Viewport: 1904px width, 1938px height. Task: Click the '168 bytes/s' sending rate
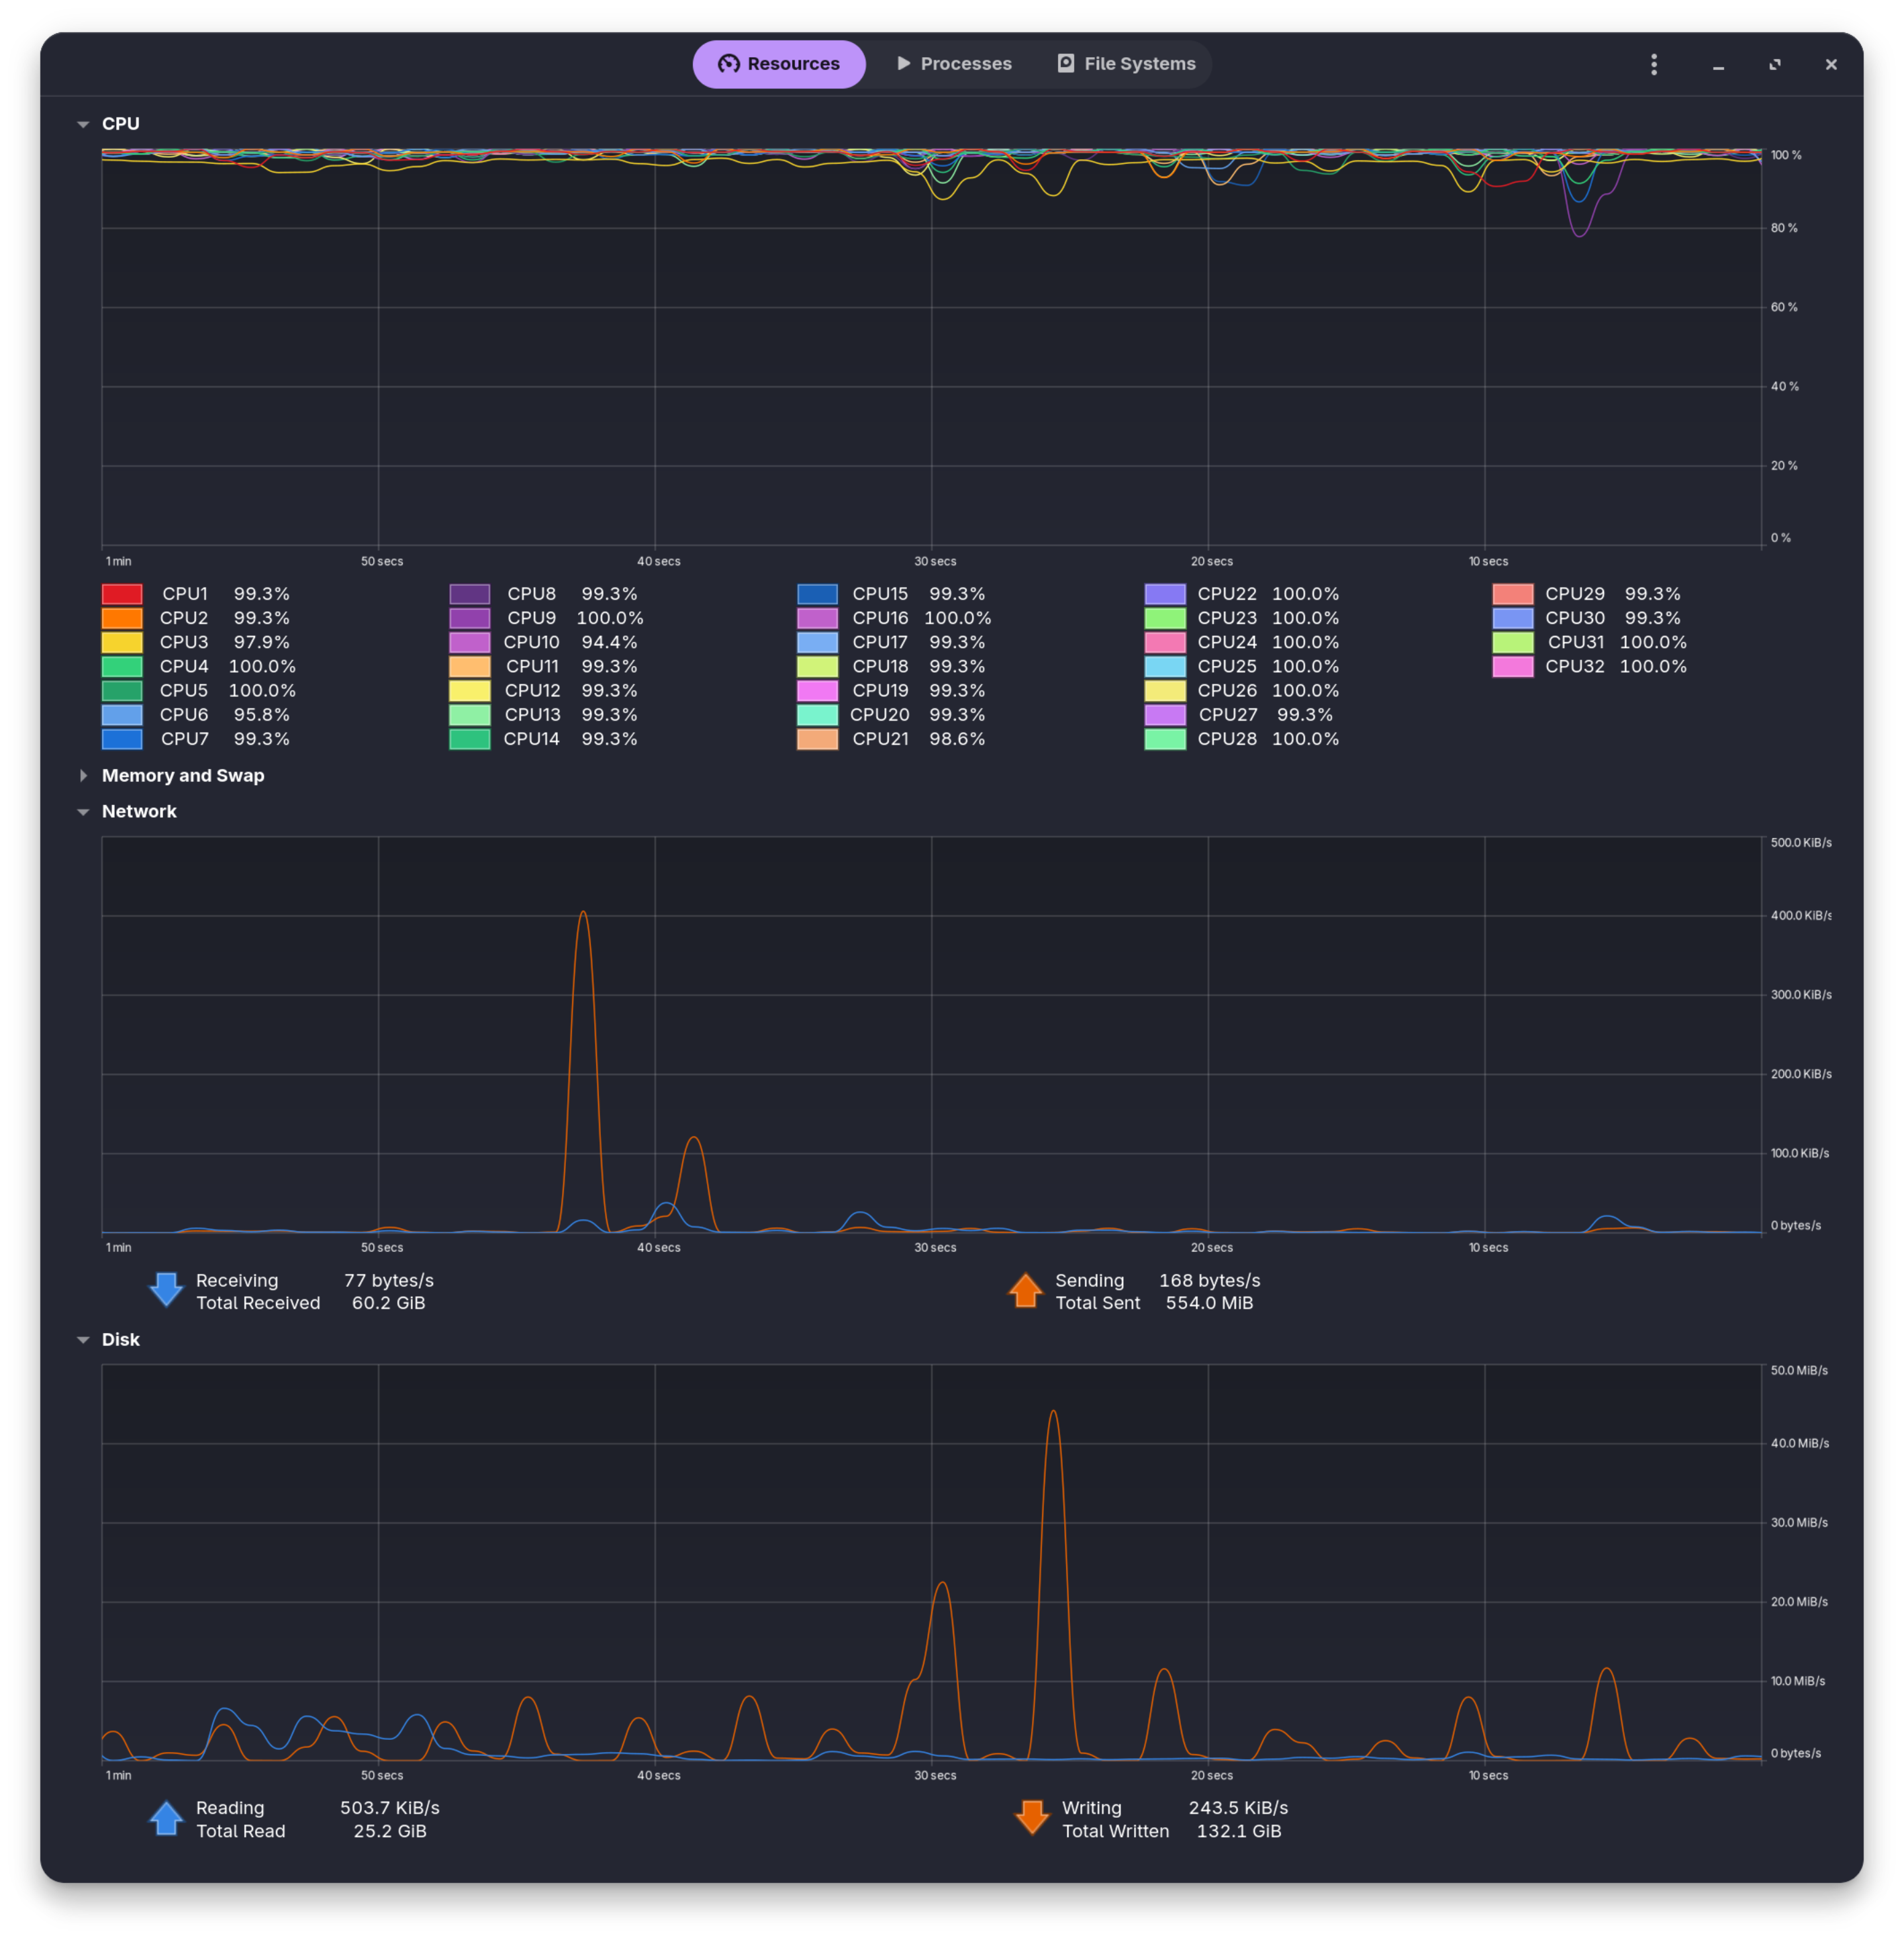click(1210, 1281)
